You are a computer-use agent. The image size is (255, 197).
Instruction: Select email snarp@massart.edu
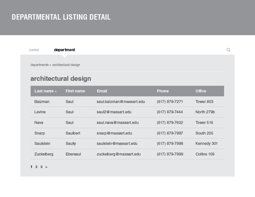114,133
